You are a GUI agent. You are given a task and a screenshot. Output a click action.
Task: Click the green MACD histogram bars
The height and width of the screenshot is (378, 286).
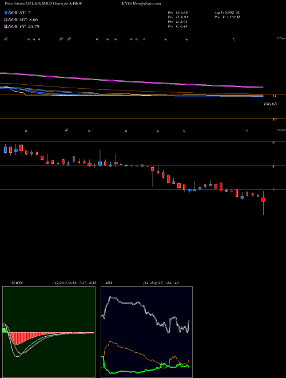click(x=5, y=330)
